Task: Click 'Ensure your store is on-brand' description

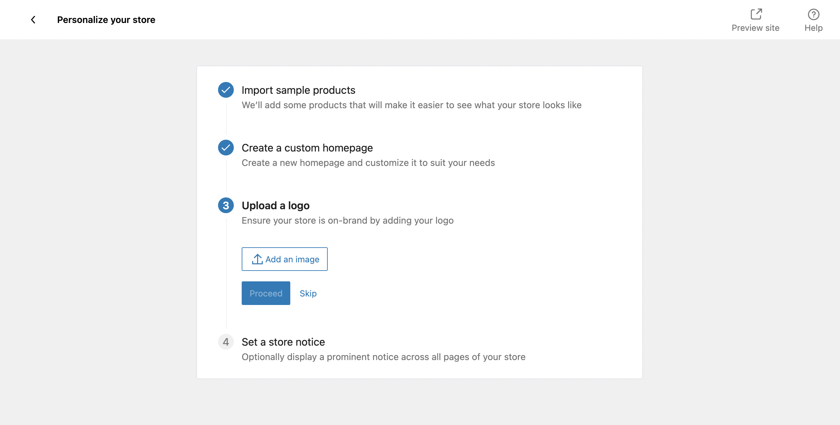Action: pos(347,220)
